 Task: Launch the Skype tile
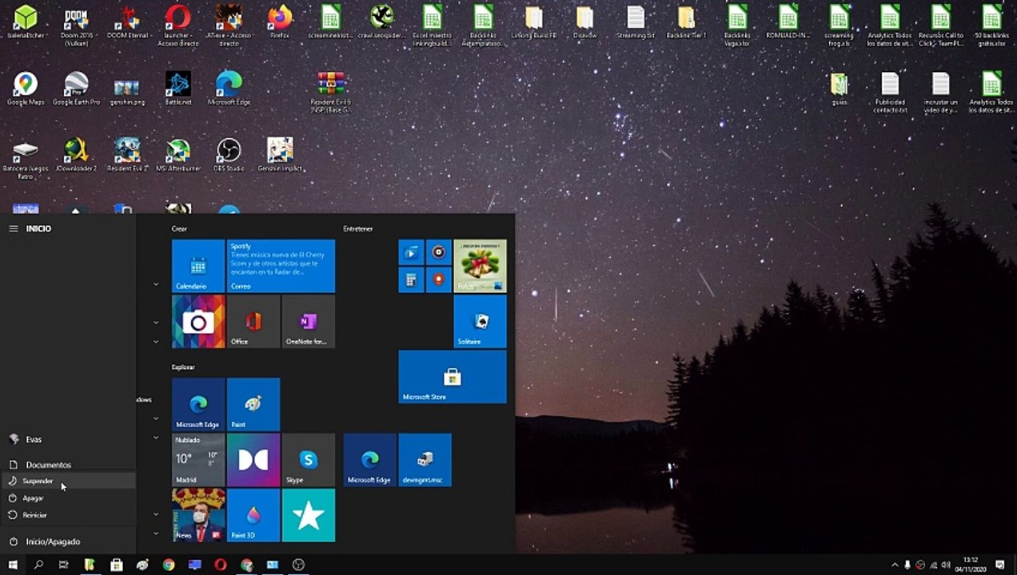(309, 460)
